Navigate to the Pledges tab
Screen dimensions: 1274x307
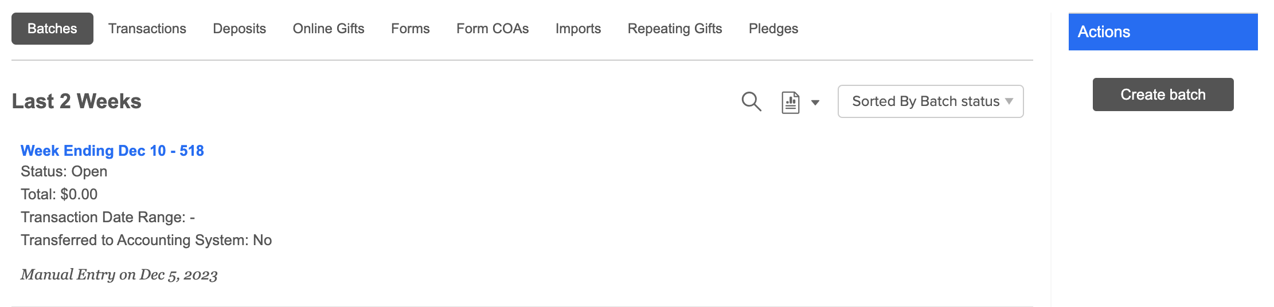pyautogui.click(x=773, y=29)
